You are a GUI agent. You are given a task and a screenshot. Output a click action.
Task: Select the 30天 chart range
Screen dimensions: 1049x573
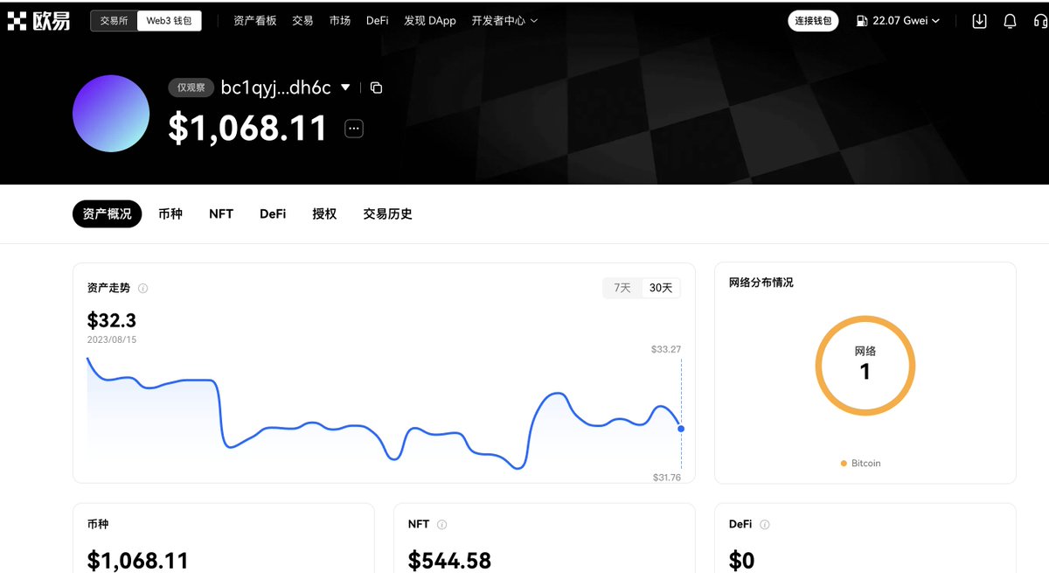(x=661, y=288)
